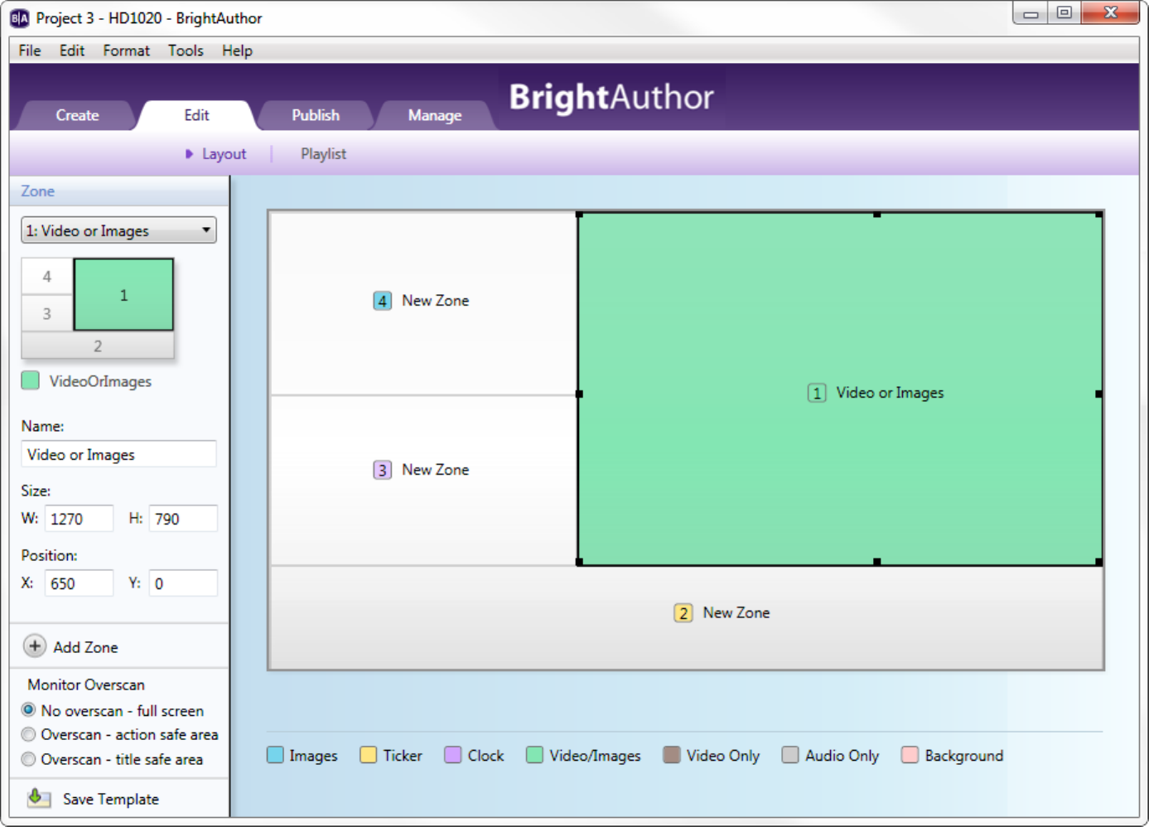Minimize the BrightAuthor window
Screen dimensions: 1149x827
pos(1031,13)
